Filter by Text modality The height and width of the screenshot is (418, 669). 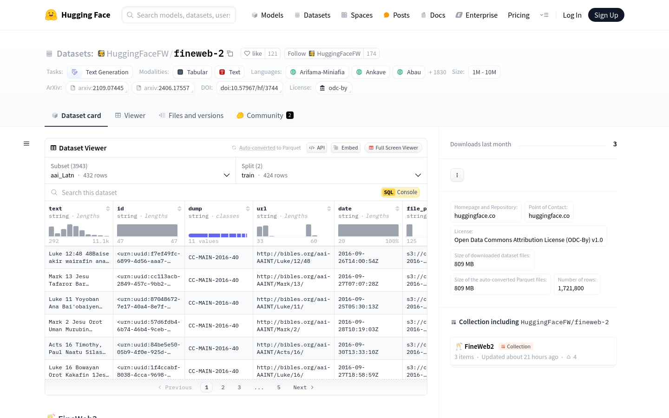coord(230,72)
